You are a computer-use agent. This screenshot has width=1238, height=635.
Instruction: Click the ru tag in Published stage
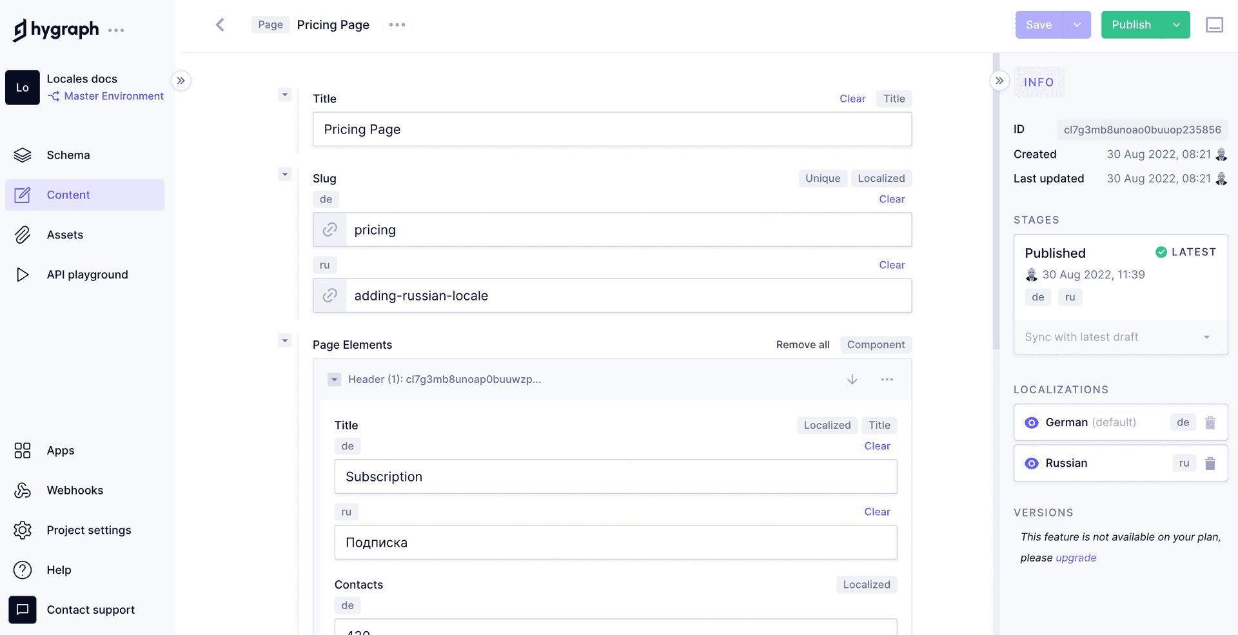[1070, 297]
